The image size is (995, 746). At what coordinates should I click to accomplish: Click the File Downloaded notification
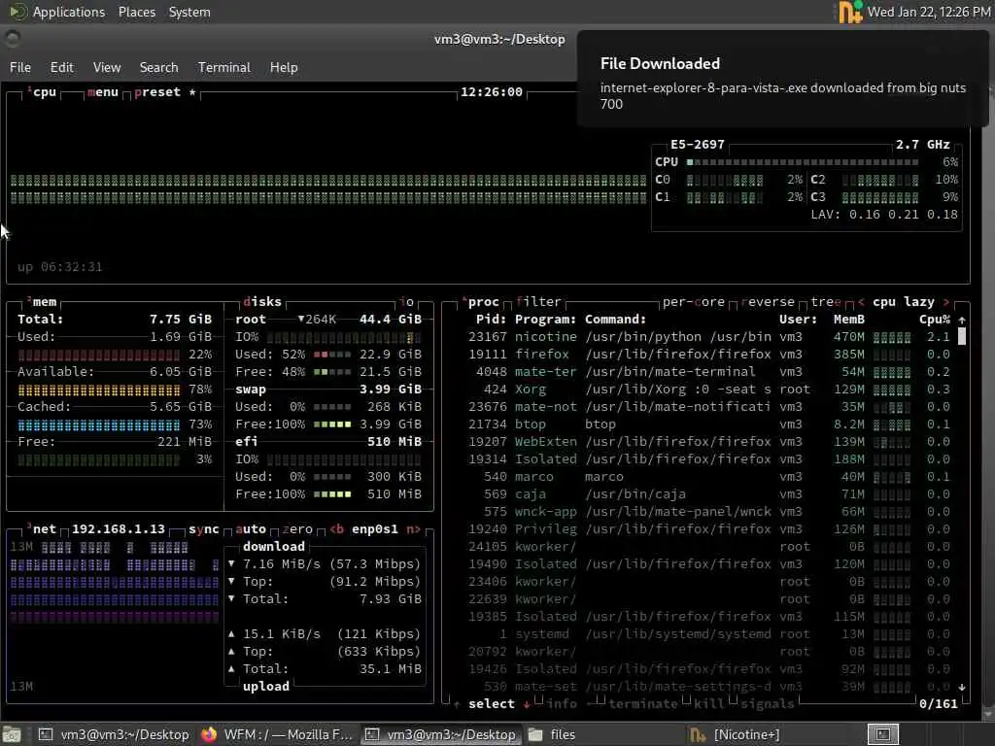(x=783, y=79)
